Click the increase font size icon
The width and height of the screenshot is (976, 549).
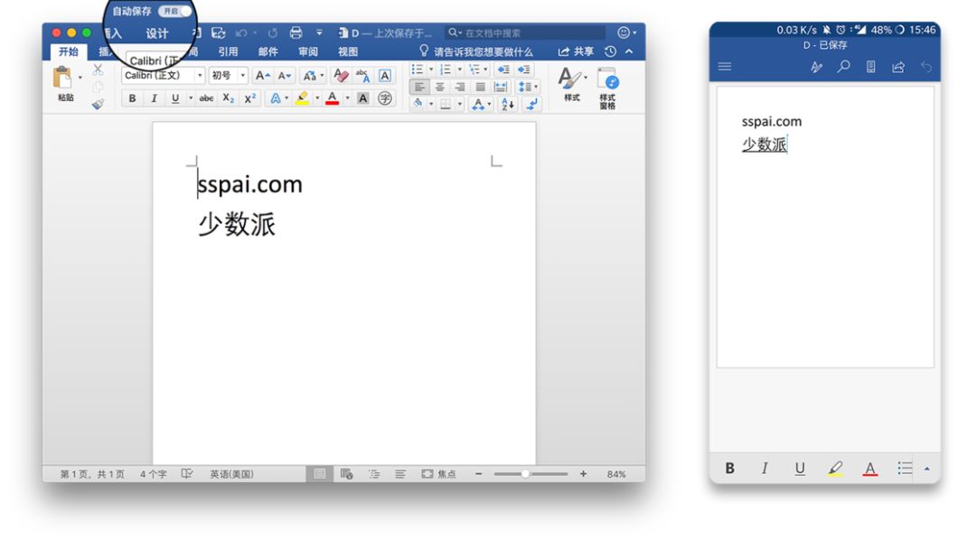tap(263, 75)
